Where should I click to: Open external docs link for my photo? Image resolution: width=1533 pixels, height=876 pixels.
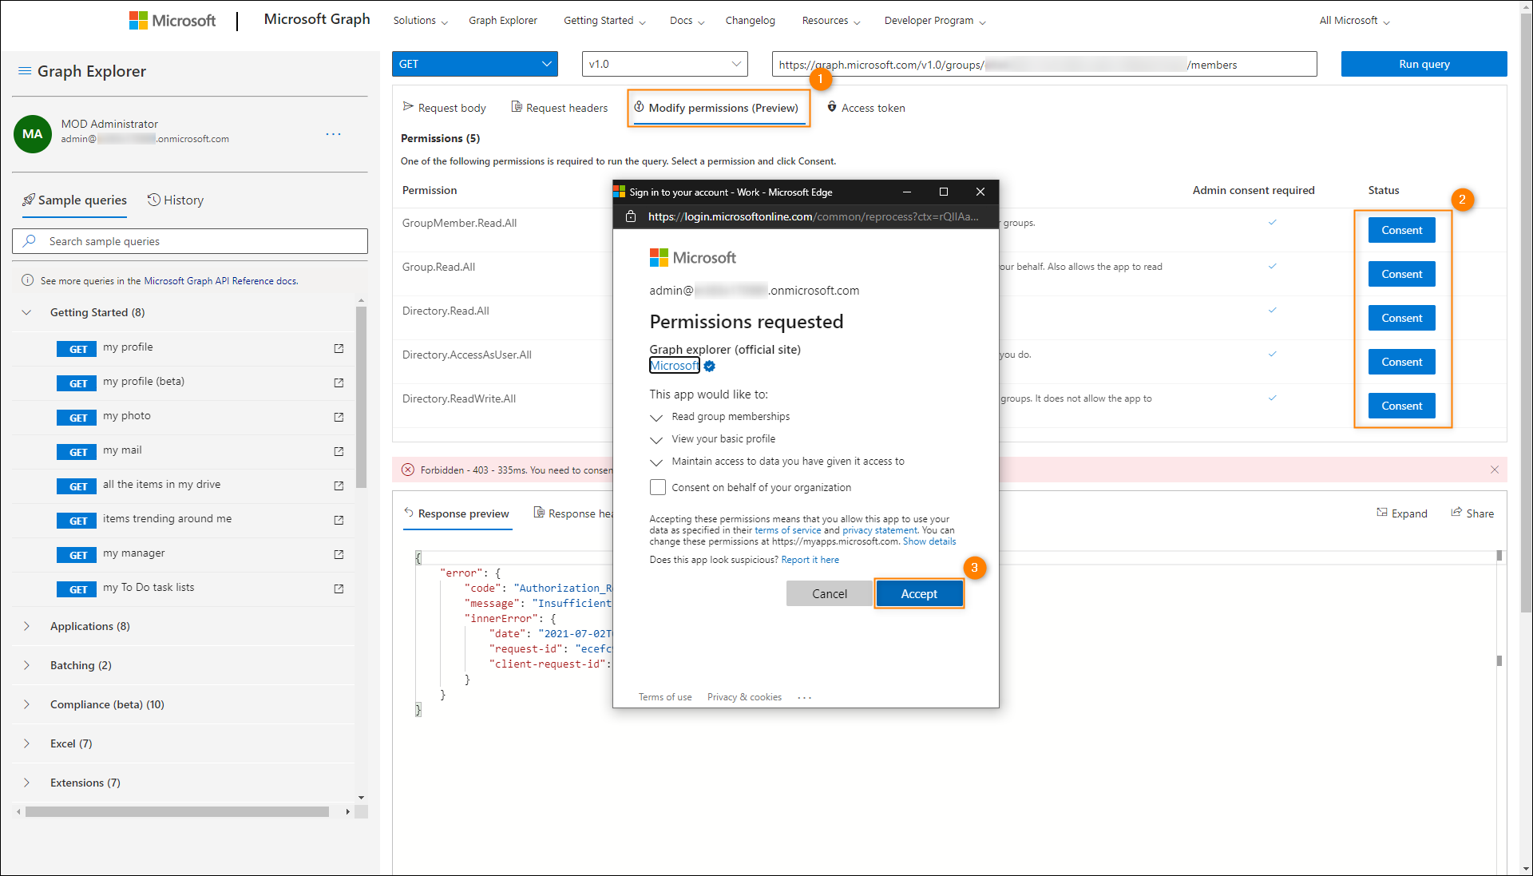click(339, 418)
